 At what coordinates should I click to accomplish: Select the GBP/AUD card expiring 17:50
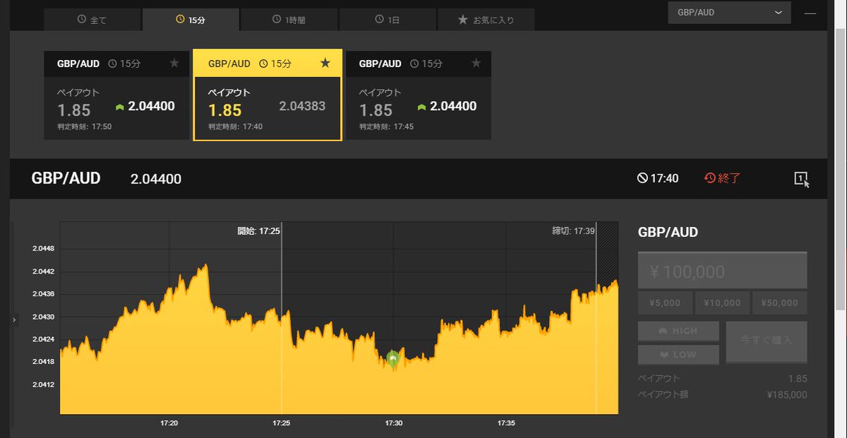pyautogui.click(x=116, y=95)
